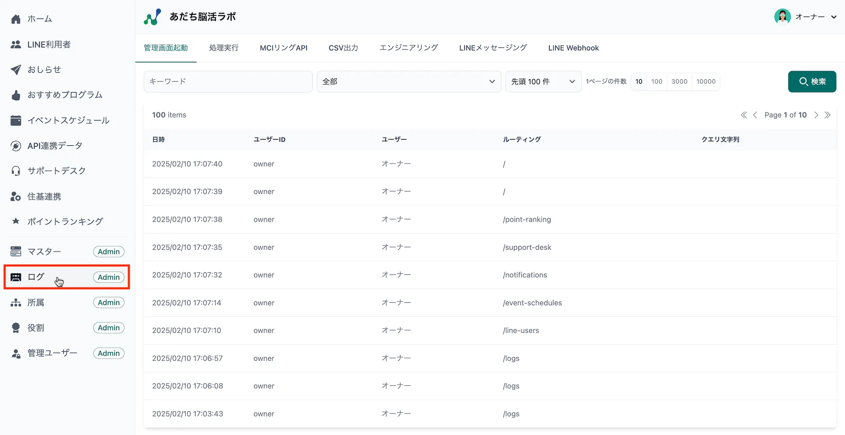Open ポイントランキング star icon
The image size is (845, 435).
pyautogui.click(x=16, y=221)
